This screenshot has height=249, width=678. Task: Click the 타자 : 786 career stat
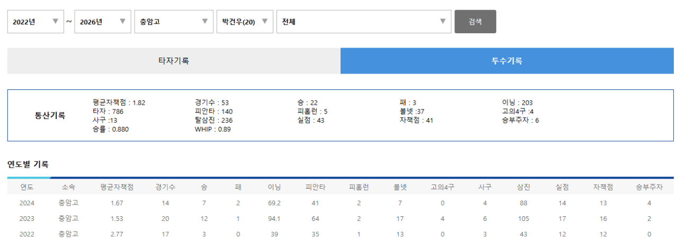pyautogui.click(x=108, y=112)
